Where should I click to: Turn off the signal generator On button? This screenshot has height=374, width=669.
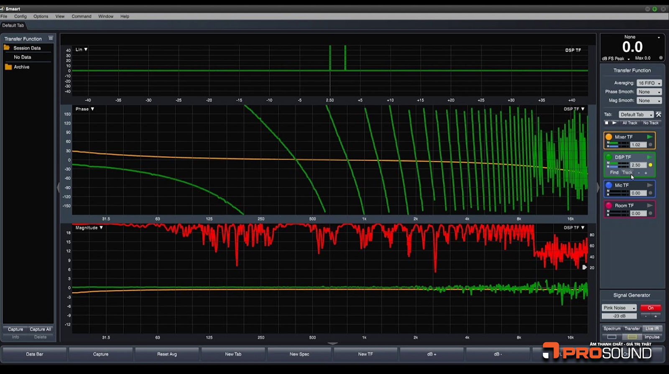(650, 308)
